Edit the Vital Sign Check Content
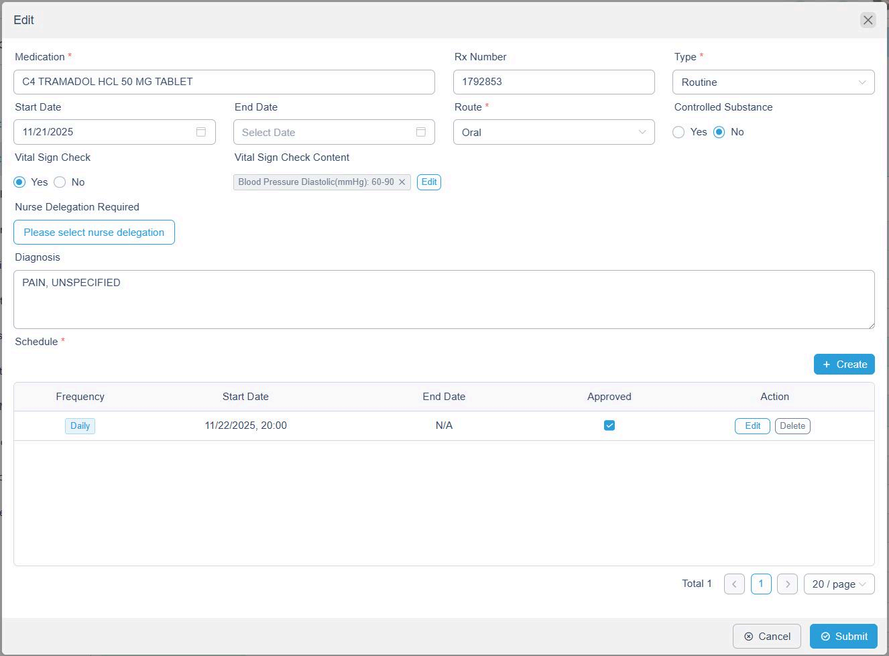889x656 pixels. point(429,182)
